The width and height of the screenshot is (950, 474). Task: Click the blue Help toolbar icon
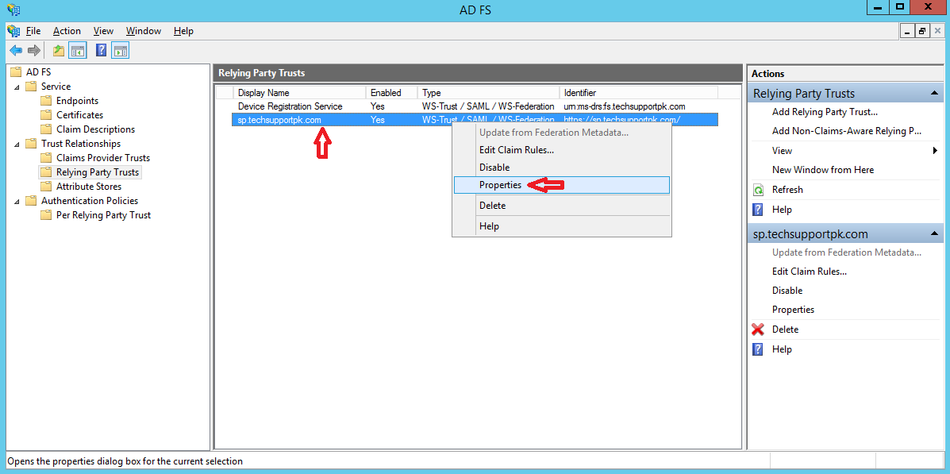(102, 50)
